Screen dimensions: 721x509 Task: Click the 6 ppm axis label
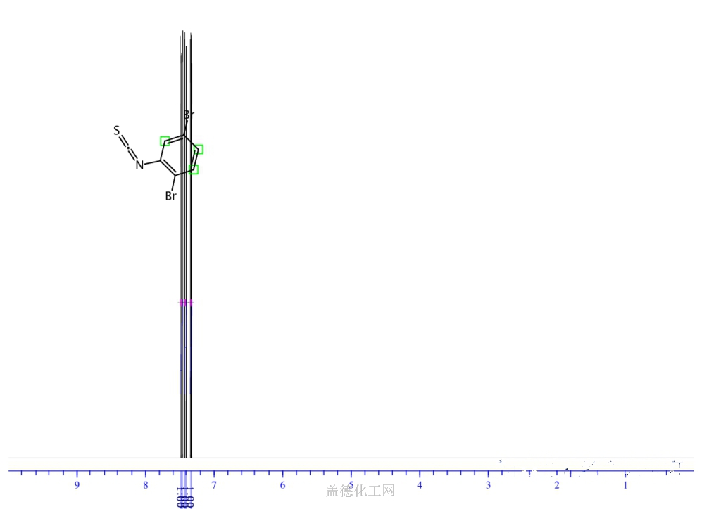pyautogui.click(x=282, y=485)
